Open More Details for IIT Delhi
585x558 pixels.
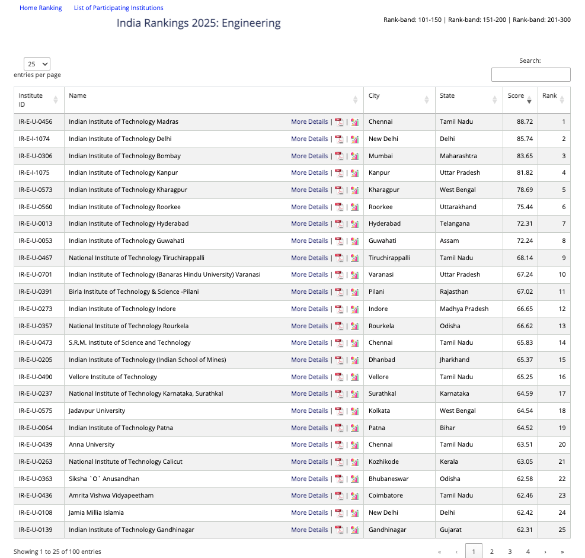[309, 139]
